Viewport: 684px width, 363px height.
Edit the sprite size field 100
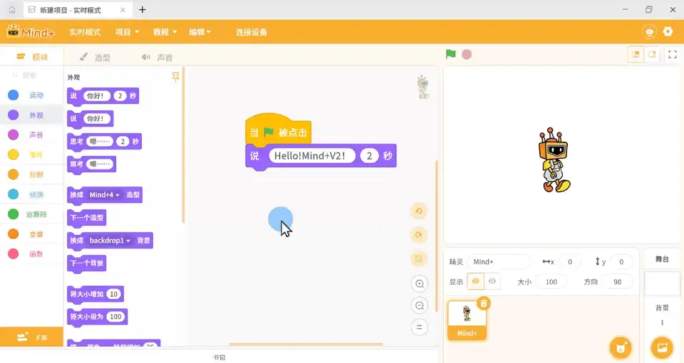pos(551,282)
